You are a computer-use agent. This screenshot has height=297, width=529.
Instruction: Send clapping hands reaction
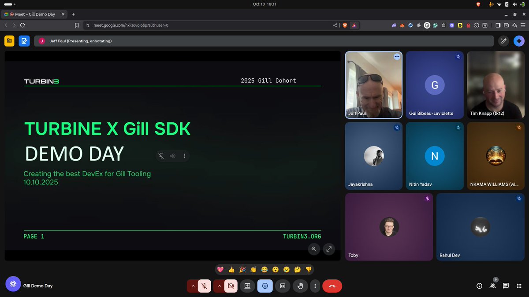click(x=253, y=269)
